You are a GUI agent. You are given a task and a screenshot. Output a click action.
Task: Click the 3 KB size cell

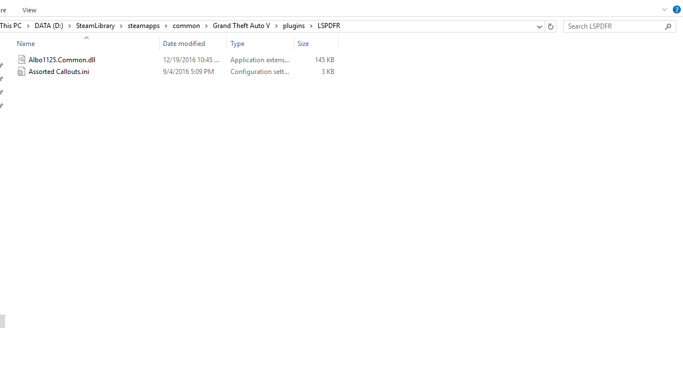[328, 72]
